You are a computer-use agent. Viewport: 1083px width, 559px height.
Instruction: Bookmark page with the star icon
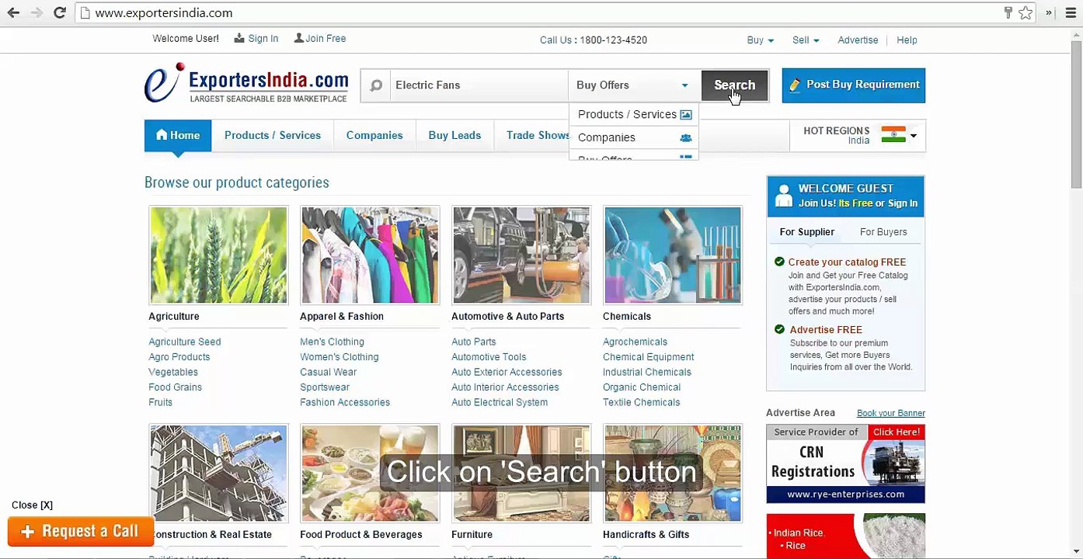tap(1026, 12)
